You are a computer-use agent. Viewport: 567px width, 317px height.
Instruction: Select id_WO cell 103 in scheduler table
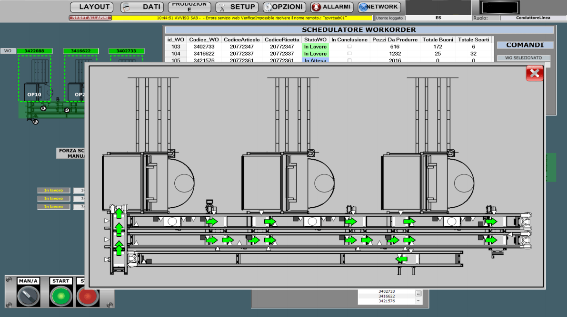[176, 47]
